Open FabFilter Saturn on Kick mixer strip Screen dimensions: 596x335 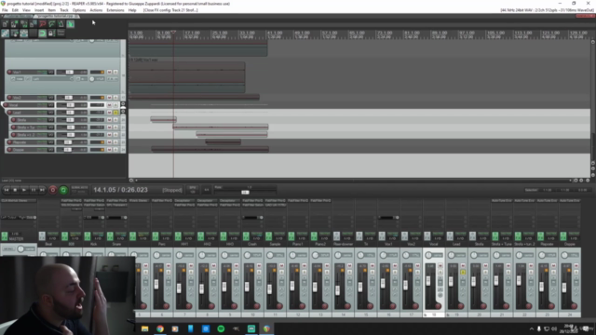94,205
